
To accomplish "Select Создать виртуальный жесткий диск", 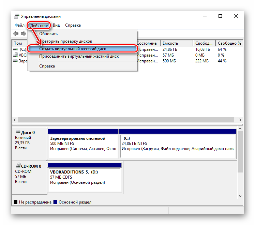I will coord(82,49).
